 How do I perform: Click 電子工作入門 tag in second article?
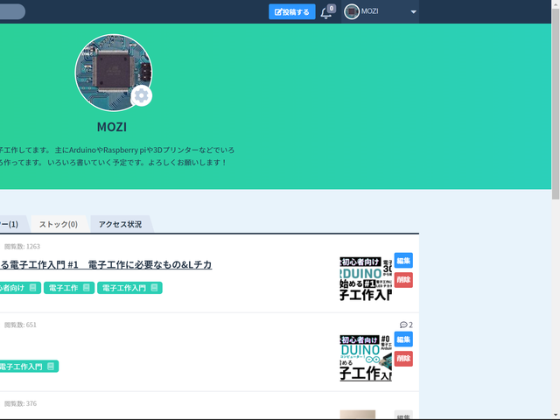pyautogui.click(x=29, y=367)
